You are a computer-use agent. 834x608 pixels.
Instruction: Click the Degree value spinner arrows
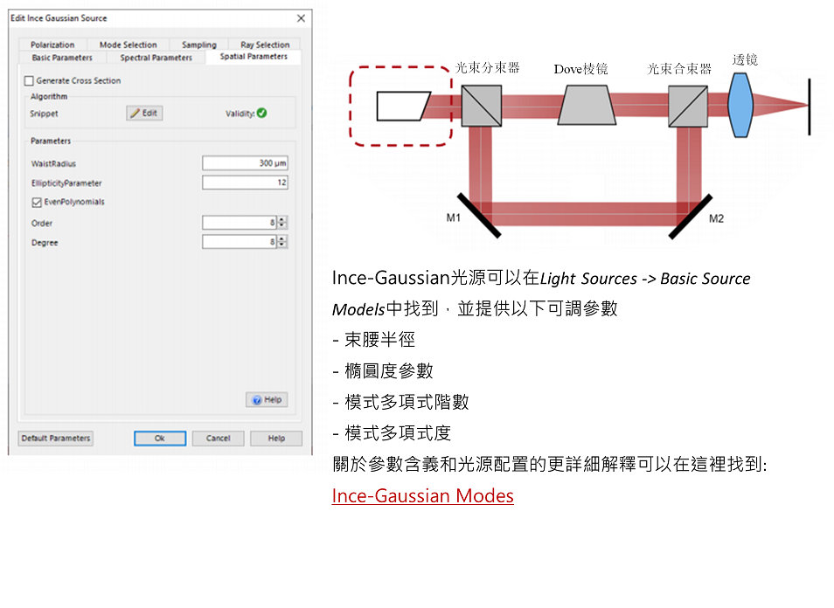283,242
